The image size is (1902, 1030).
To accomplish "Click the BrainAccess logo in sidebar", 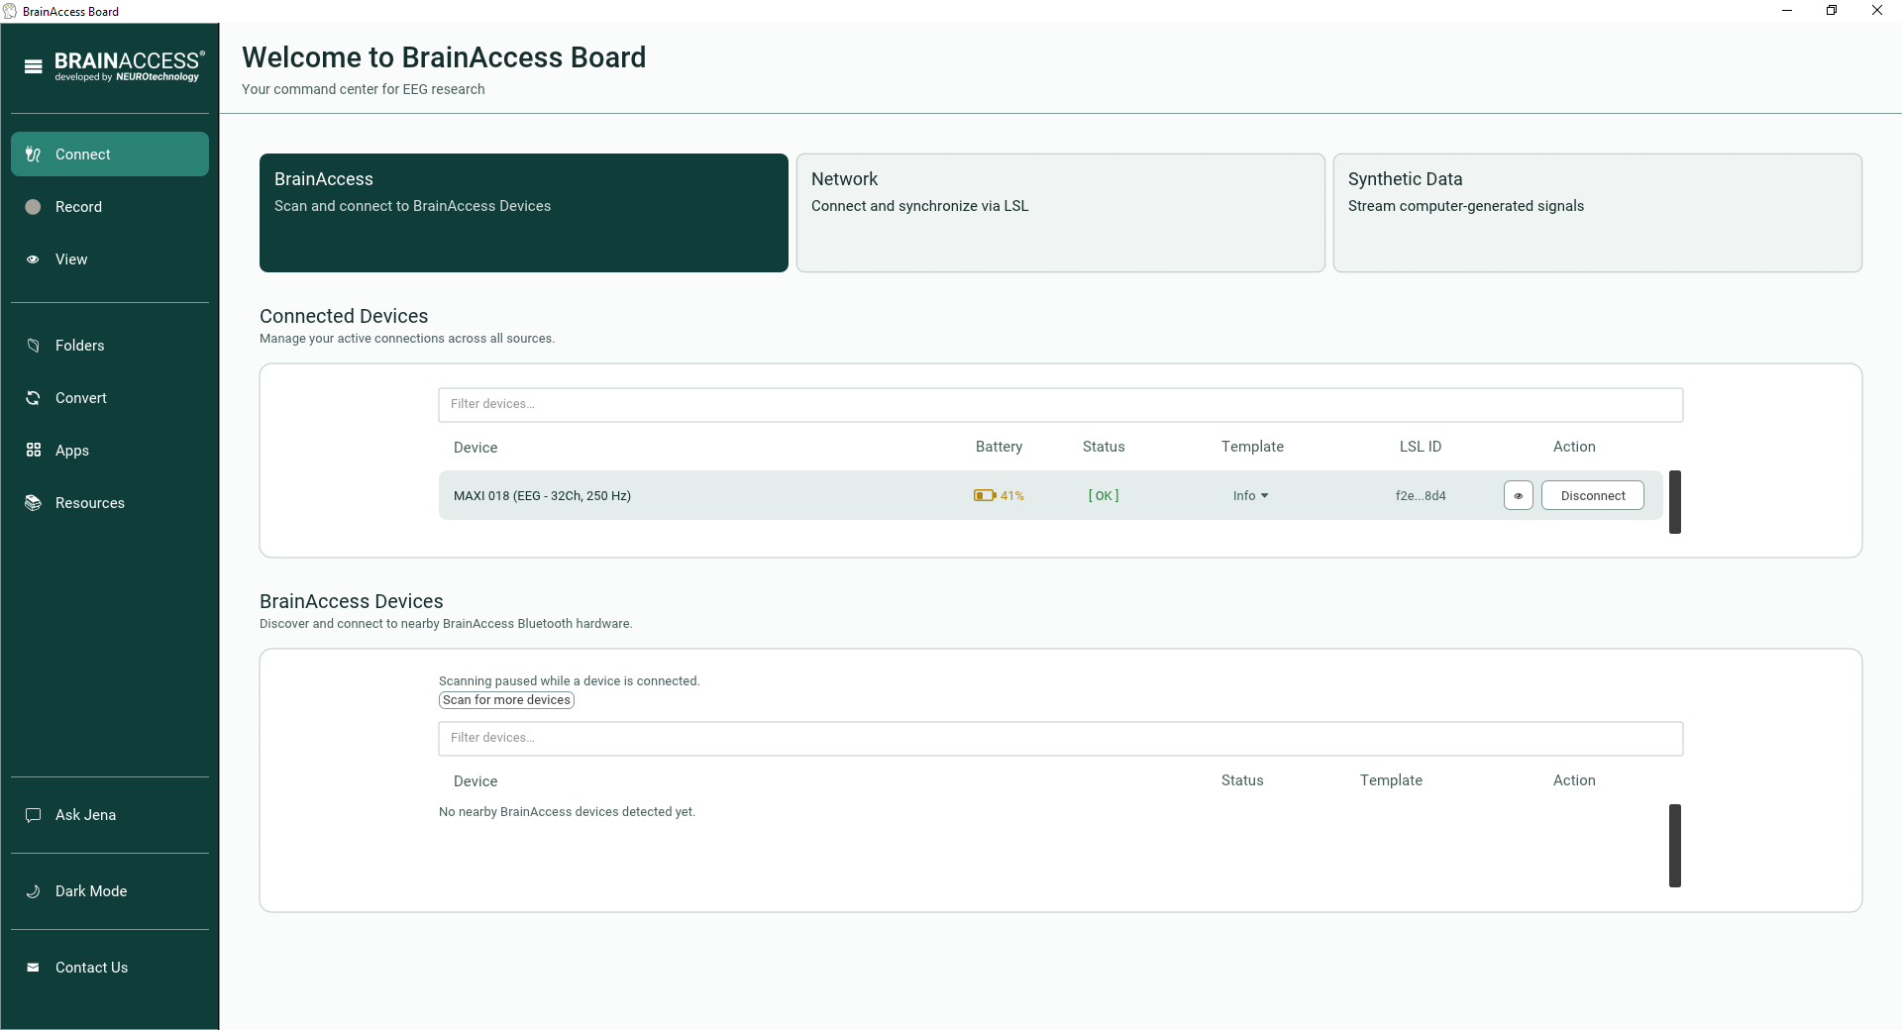I will coord(129,66).
